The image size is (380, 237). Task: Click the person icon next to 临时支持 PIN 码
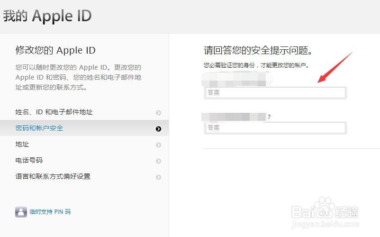[21, 212]
